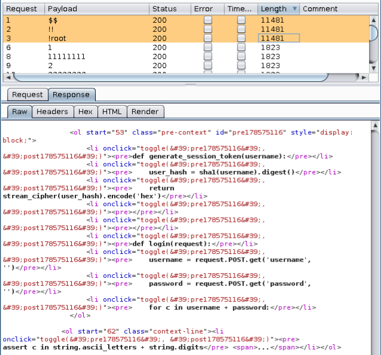This screenshot has width=381, height=355.
Task: Switch to Hex view tab
Action: [x=86, y=112]
